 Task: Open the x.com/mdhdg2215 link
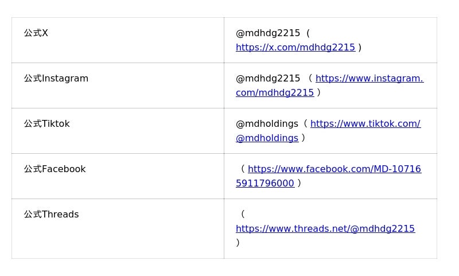295,48
